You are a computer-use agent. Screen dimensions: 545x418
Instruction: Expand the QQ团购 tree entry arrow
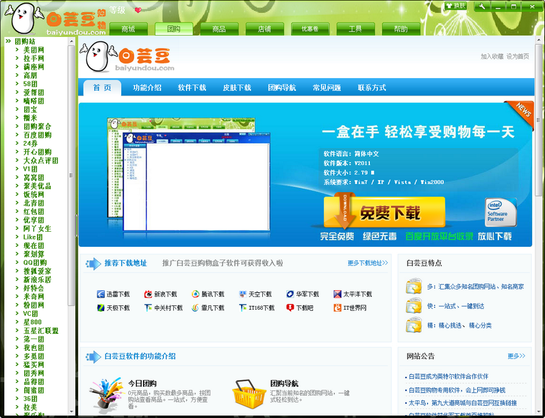click(x=17, y=263)
